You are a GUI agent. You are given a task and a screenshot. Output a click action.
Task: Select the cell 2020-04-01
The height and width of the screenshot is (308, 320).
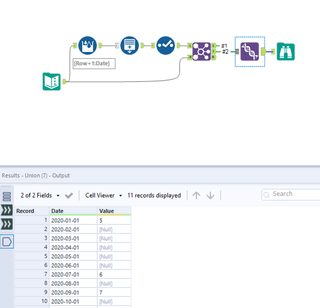73,247
